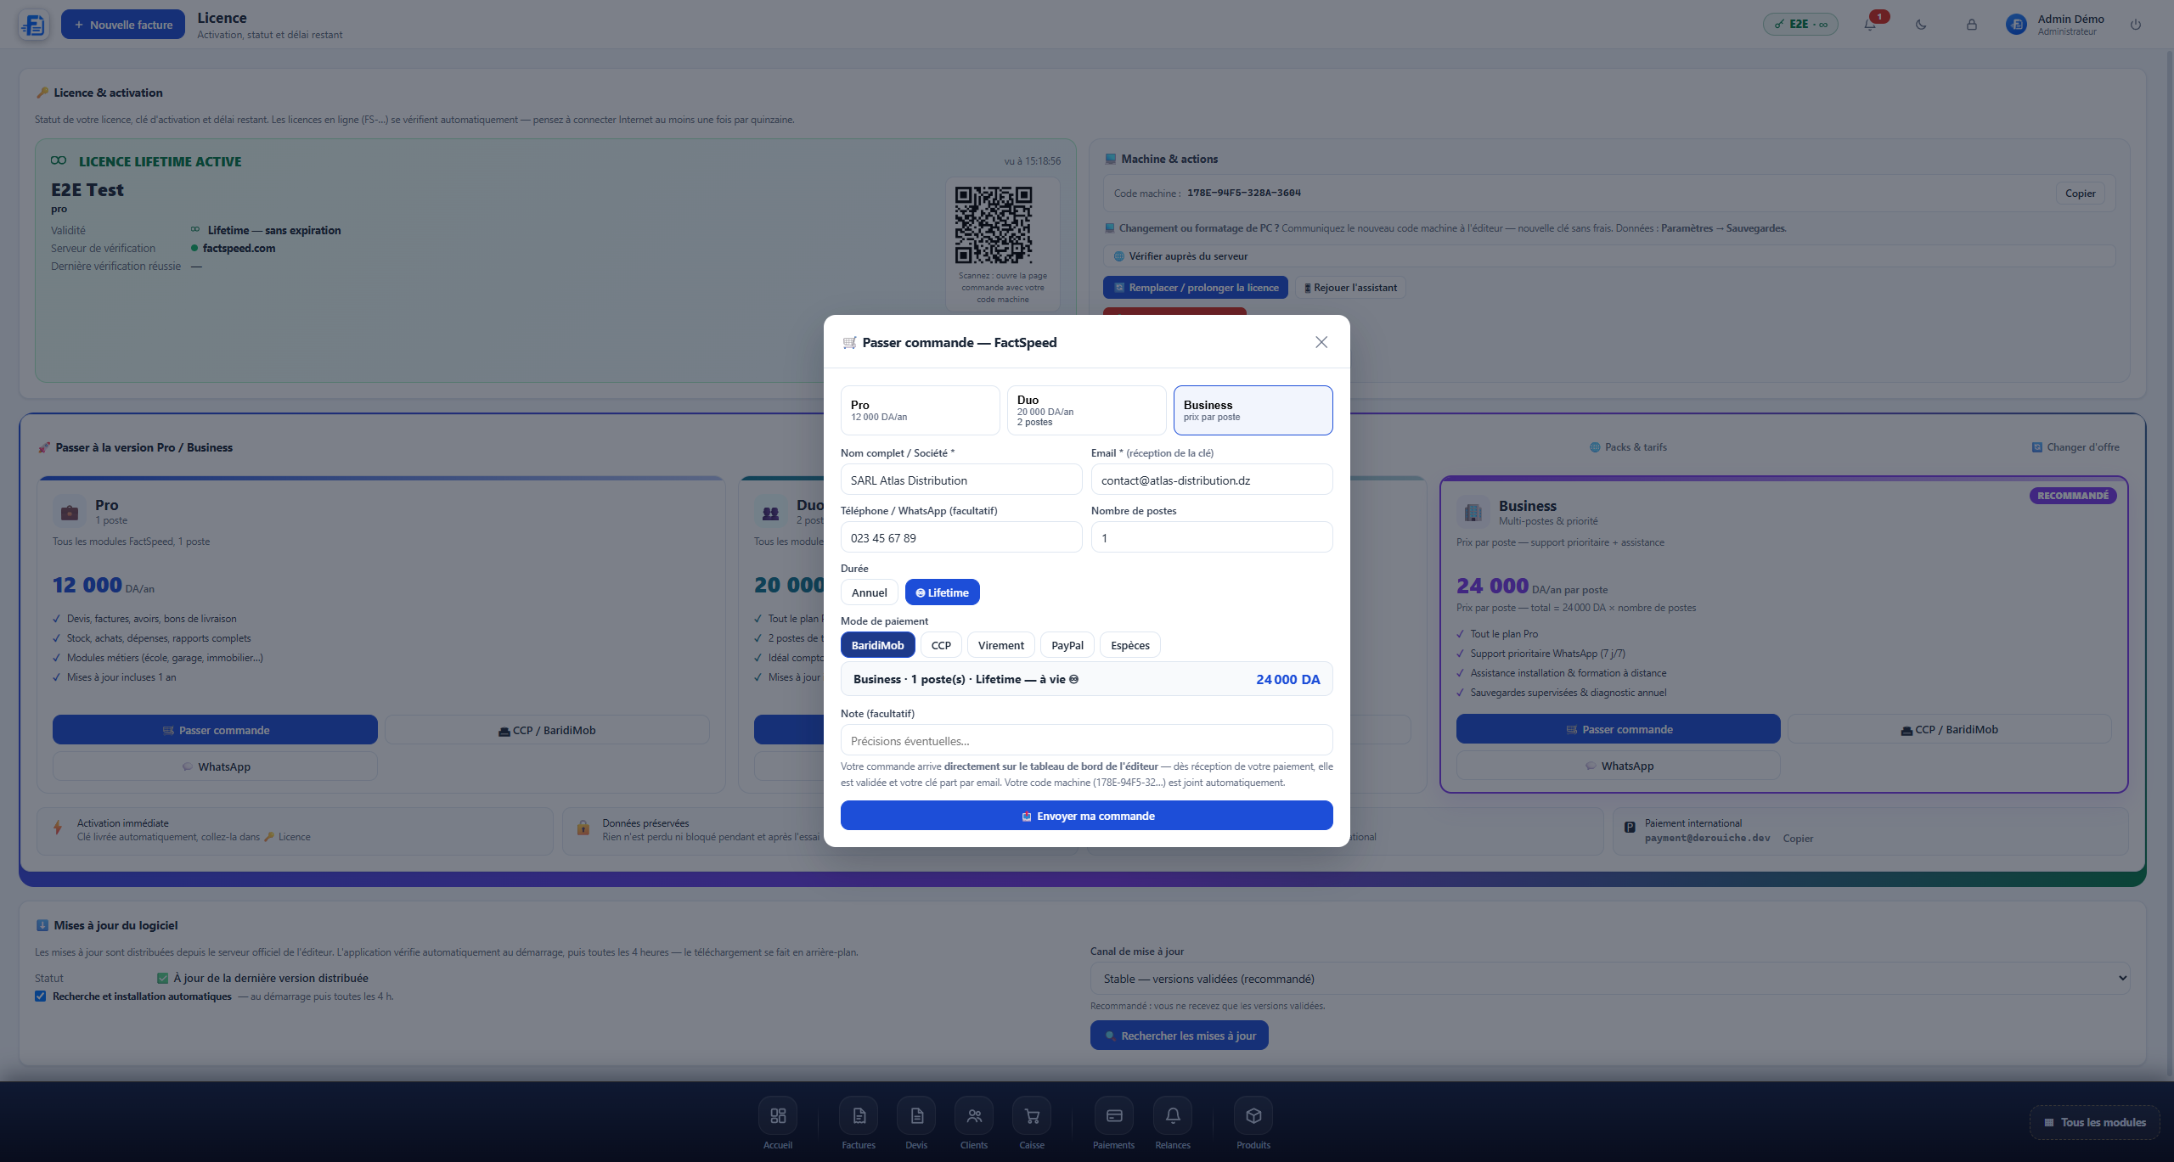Select CCP payment mode

coord(941,645)
